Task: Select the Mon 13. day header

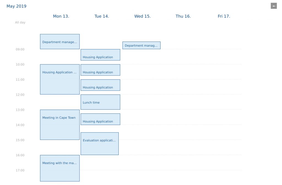Action: (x=61, y=16)
